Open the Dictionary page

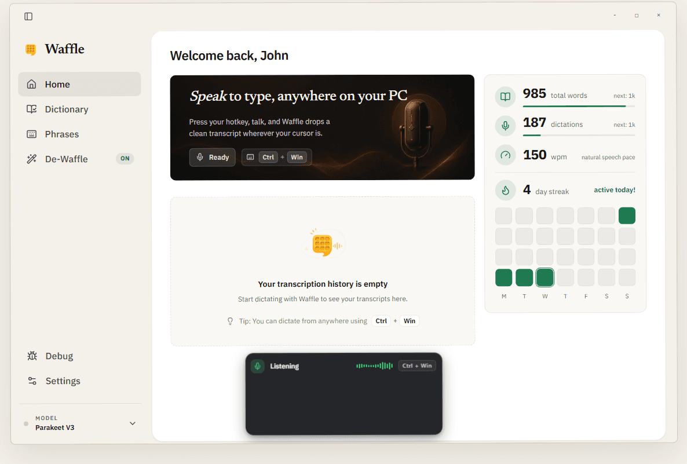pyautogui.click(x=79, y=109)
